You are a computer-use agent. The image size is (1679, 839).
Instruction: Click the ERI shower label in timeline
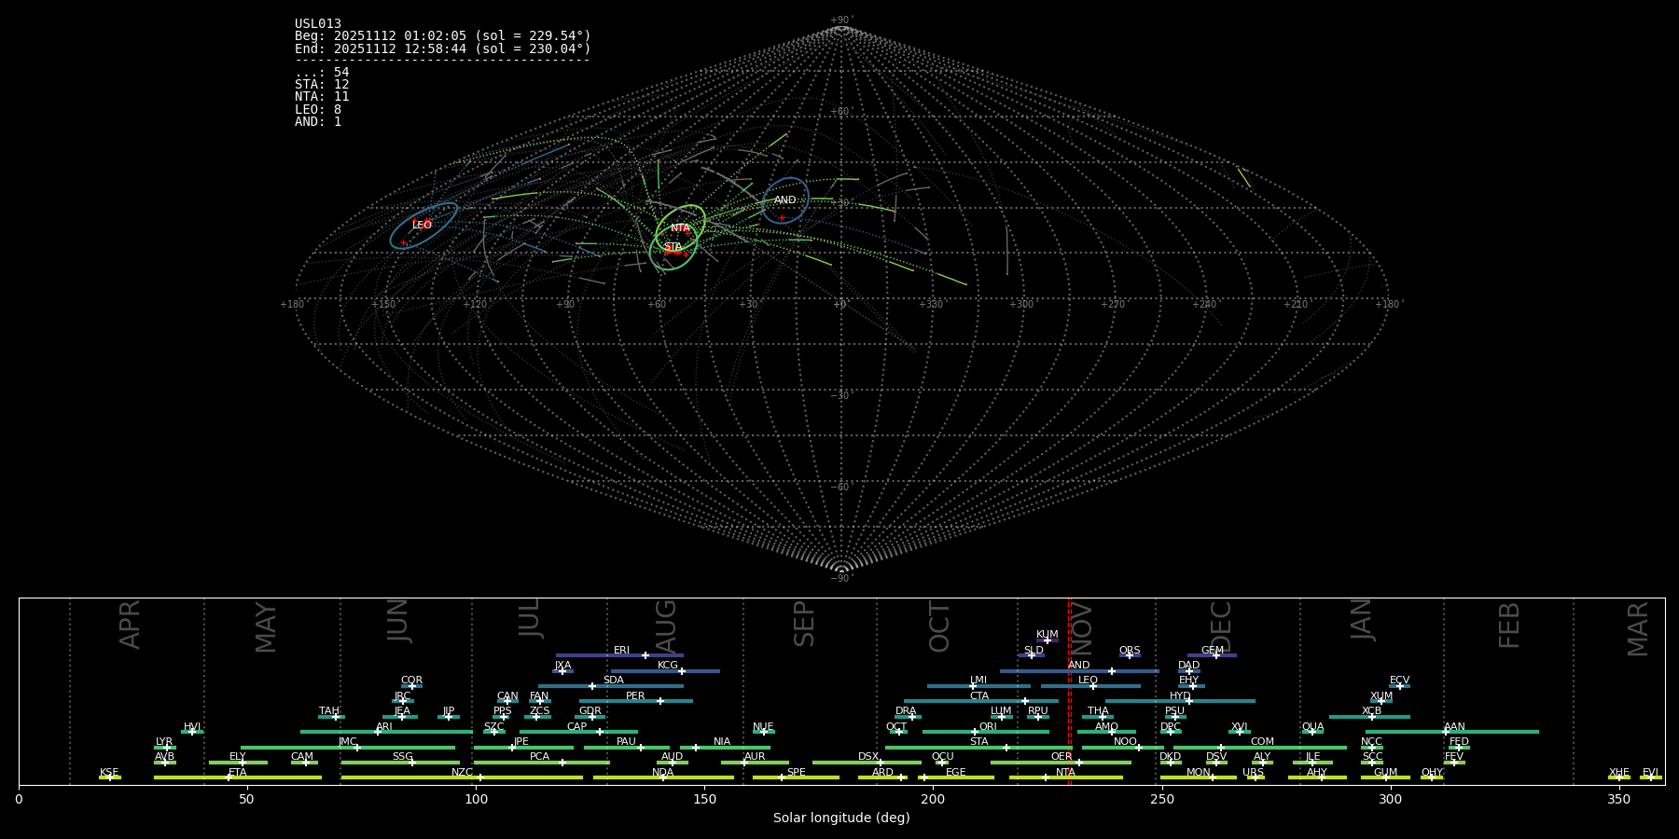pyautogui.click(x=621, y=651)
